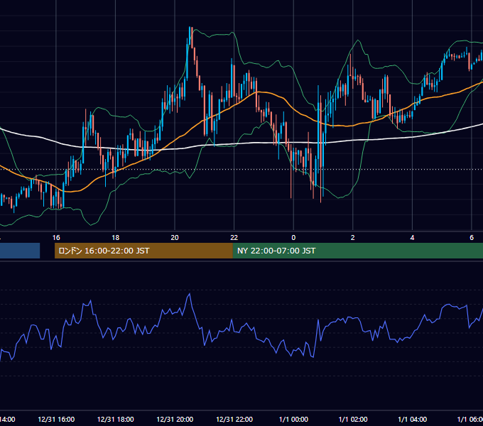This screenshot has width=483, height=426.
Task: Click the 2 hour label on the upper axis
Action: (353, 238)
